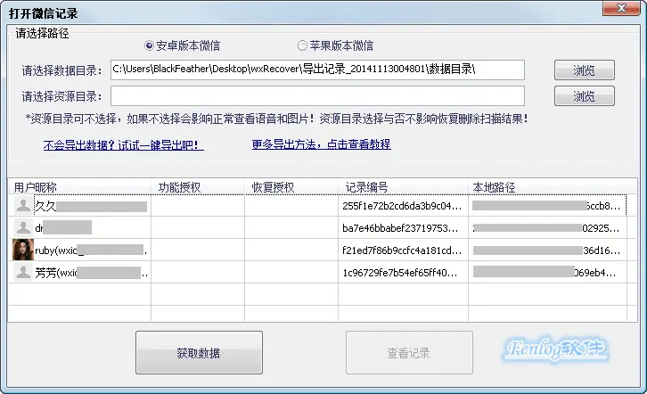
Task: Open the 更多导出方法,点击查看教程 link
Action: click(x=321, y=144)
